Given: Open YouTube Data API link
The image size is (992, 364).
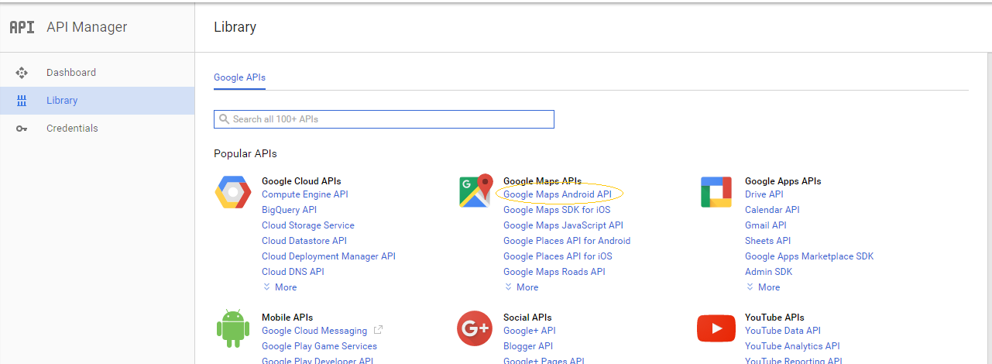Looking at the screenshot, I should tap(782, 331).
